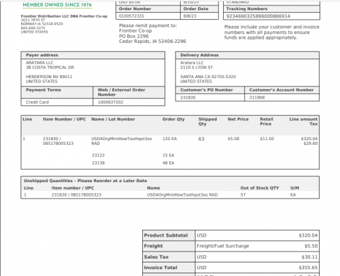Click shipped quantity 63
Viewport: 340px width, 276px height.
point(201,139)
